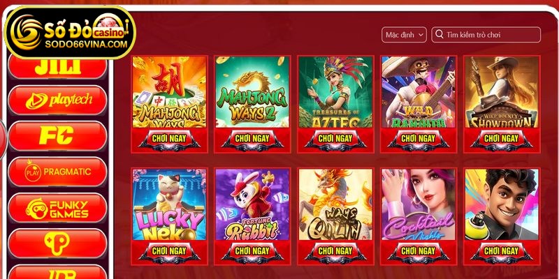The image size is (559, 279).
Task: Click the search magnifier icon
Action: pyautogui.click(x=440, y=34)
